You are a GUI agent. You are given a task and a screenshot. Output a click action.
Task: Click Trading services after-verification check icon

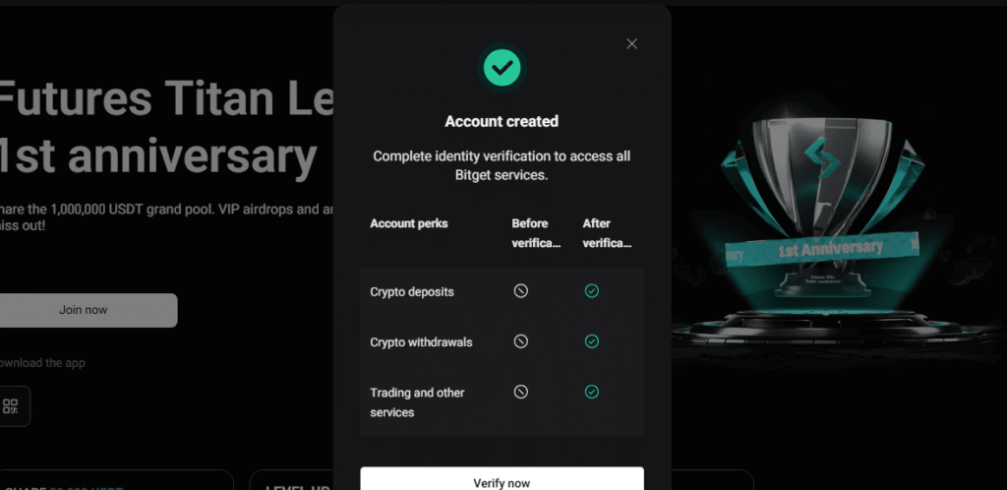click(592, 392)
